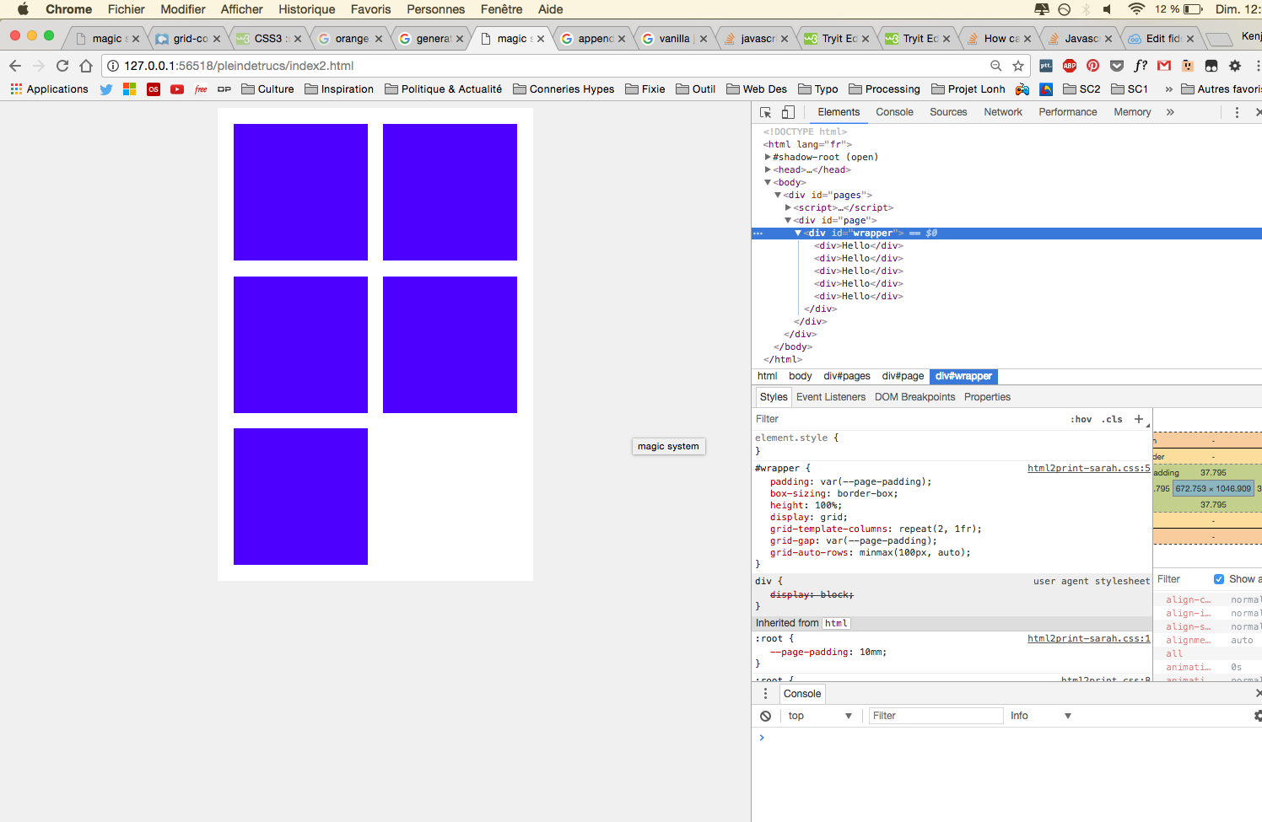Image resolution: width=1262 pixels, height=822 pixels.
Task: Open the Event Listeners pane
Action: pos(831,397)
